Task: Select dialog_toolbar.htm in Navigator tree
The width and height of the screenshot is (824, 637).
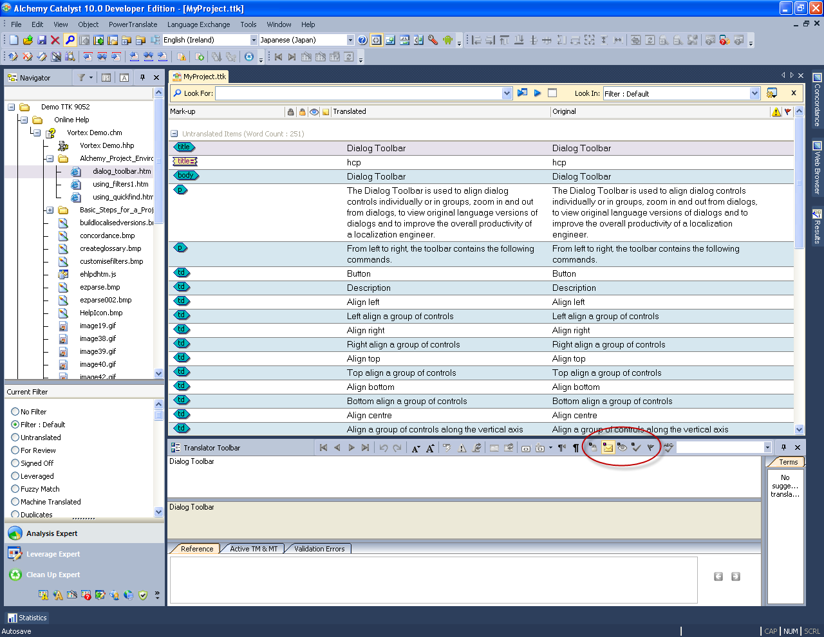Action: (122, 171)
